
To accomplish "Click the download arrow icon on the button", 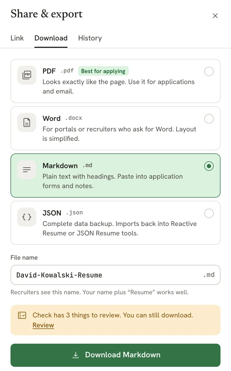I will point(76,355).
